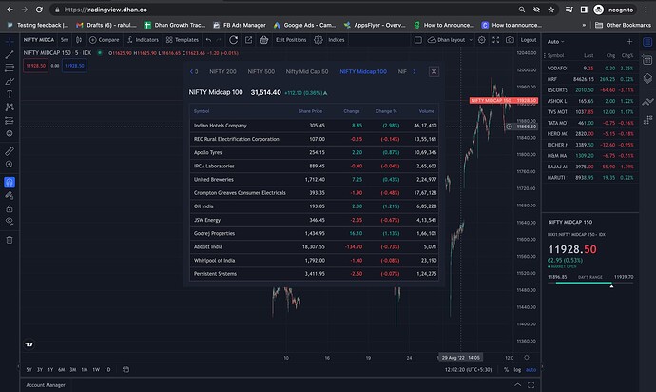The width and height of the screenshot is (656, 392).
Task: Open the go-to-date calendar icon
Action: pyautogui.click(x=125, y=370)
